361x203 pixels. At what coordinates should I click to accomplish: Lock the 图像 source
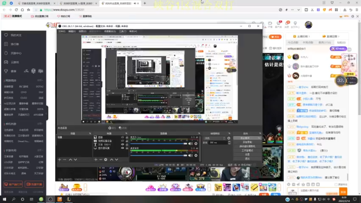127,138
